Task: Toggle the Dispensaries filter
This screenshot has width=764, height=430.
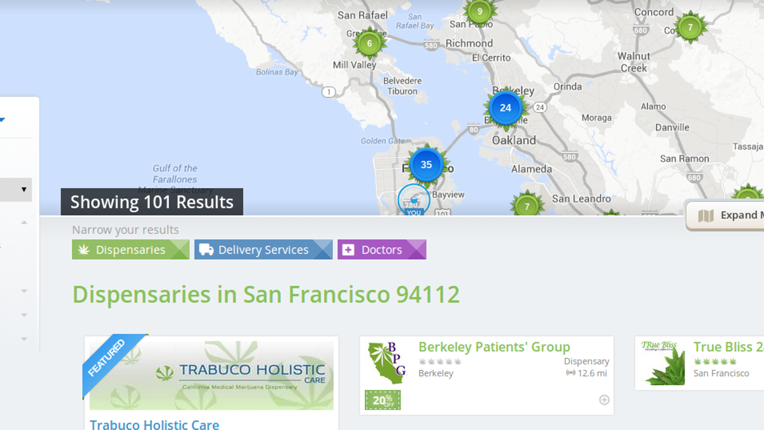Action: click(x=131, y=250)
